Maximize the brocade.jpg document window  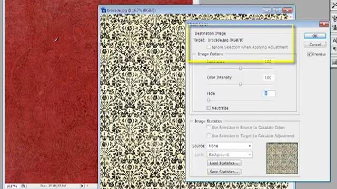tap(277, 10)
